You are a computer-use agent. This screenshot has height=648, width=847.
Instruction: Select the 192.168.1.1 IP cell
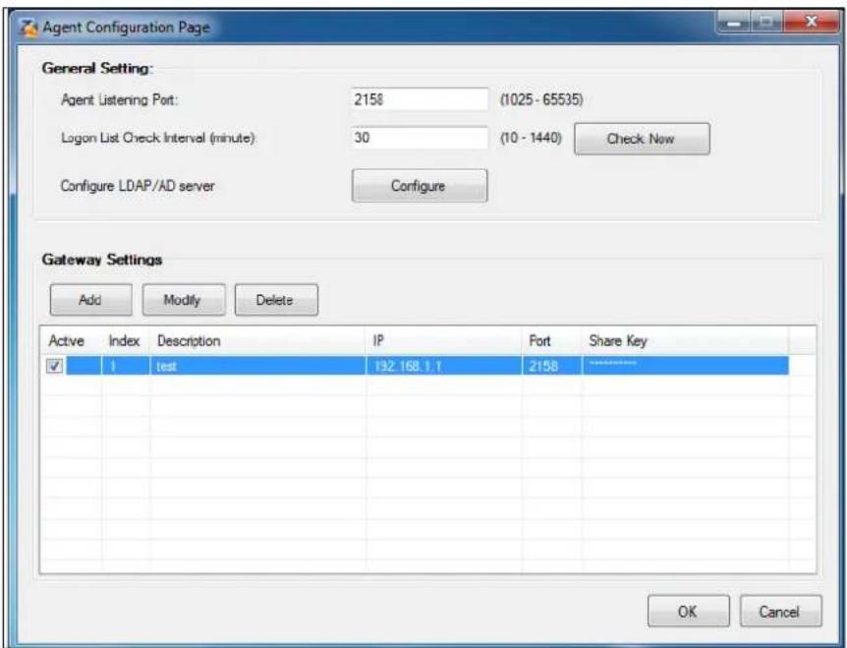click(x=444, y=366)
